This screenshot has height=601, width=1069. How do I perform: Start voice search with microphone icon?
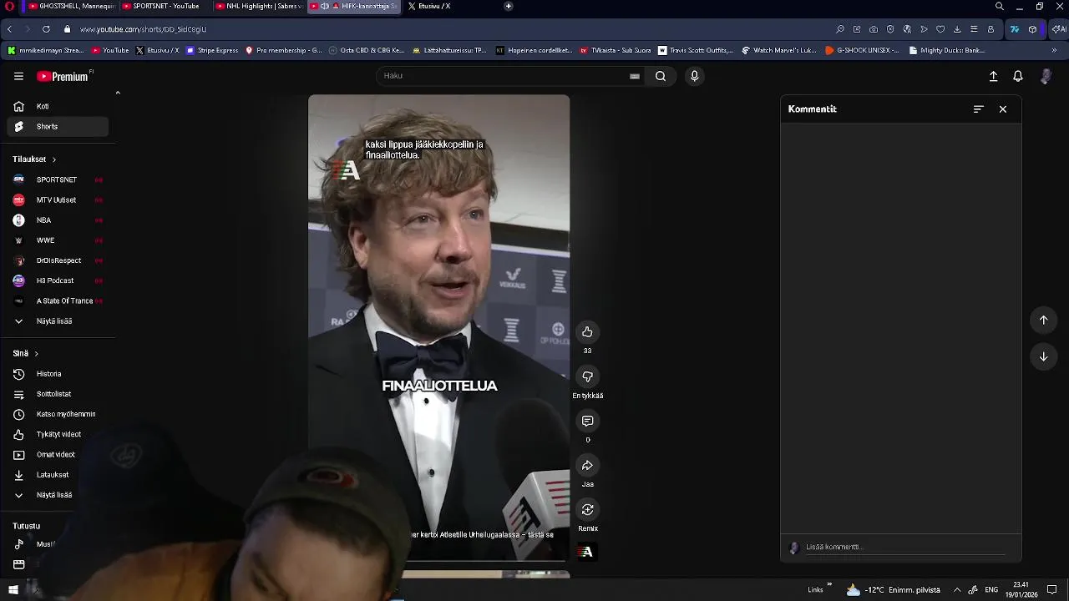click(x=694, y=76)
